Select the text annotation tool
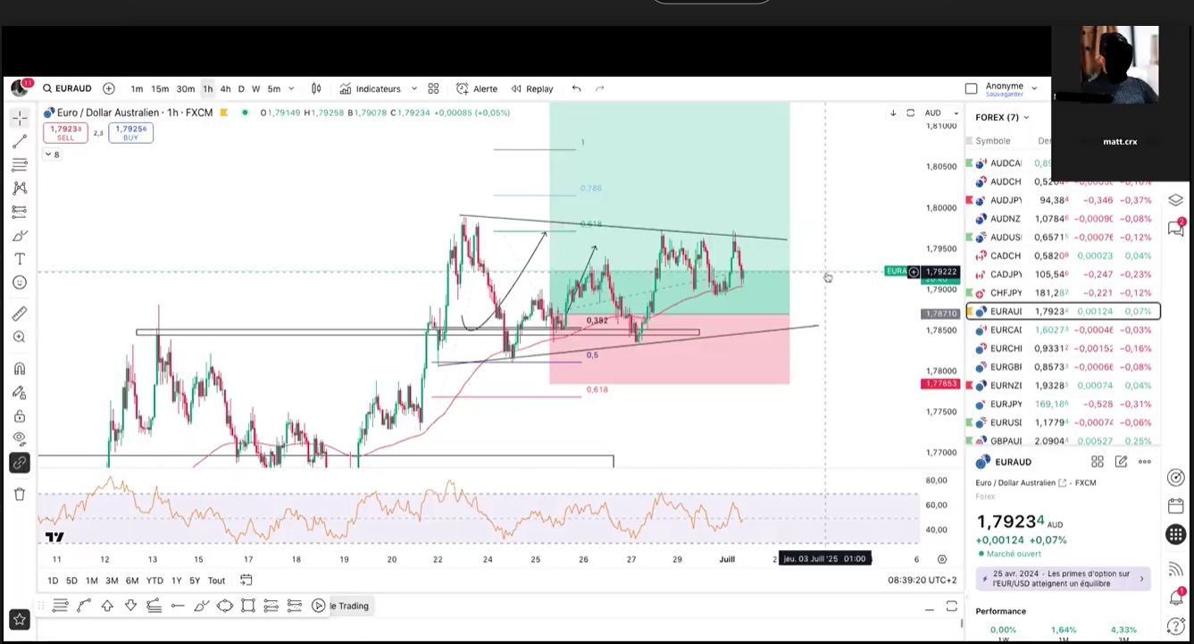Image resolution: width=1194 pixels, height=644 pixels. [x=20, y=259]
